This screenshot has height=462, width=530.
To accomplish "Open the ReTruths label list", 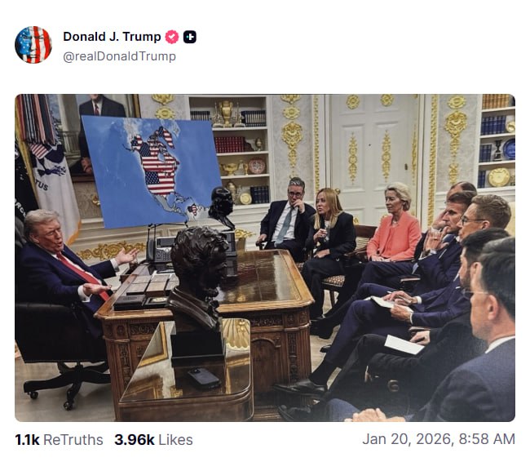I will click(x=73, y=440).
